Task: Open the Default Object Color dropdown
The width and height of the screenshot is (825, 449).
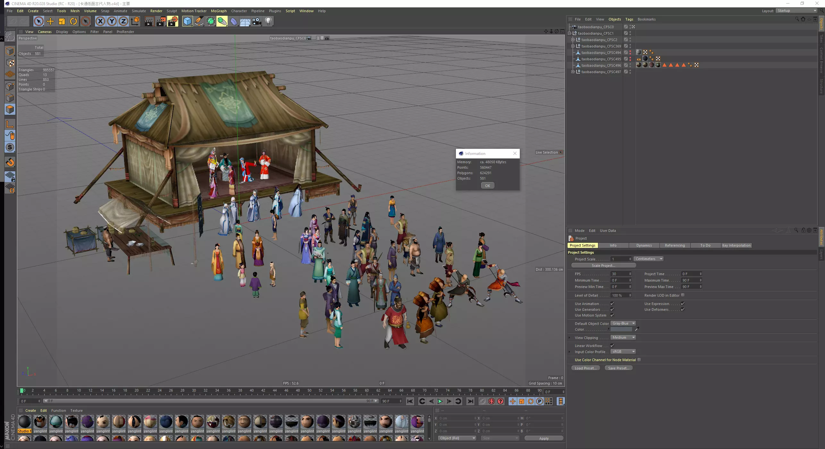Action: click(623, 324)
